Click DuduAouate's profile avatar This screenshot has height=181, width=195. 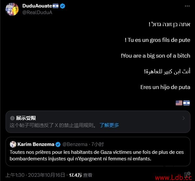pos(12,9)
